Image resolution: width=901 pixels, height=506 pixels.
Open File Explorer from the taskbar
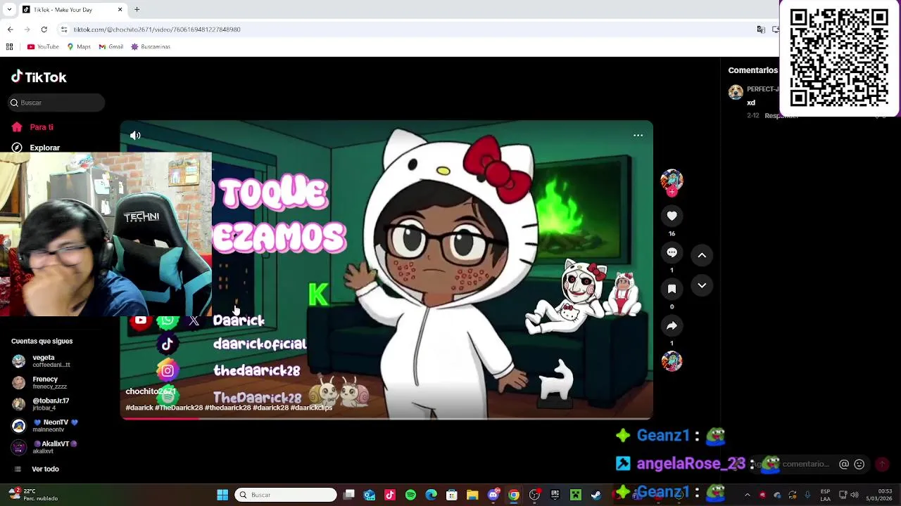[472, 495]
